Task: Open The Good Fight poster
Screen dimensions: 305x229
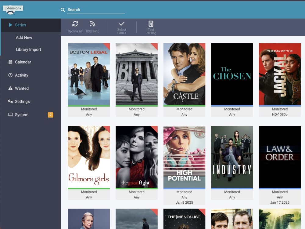Action: 137,157
